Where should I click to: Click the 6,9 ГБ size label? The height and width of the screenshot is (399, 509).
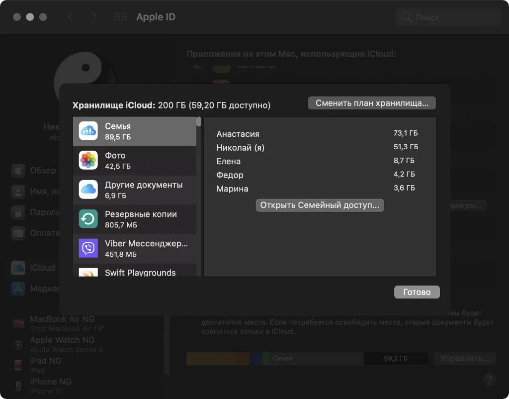(x=115, y=196)
